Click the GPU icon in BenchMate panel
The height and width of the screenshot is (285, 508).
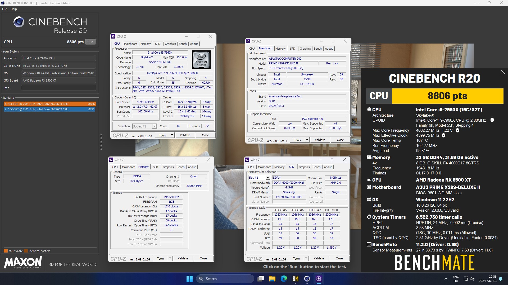(369, 180)
